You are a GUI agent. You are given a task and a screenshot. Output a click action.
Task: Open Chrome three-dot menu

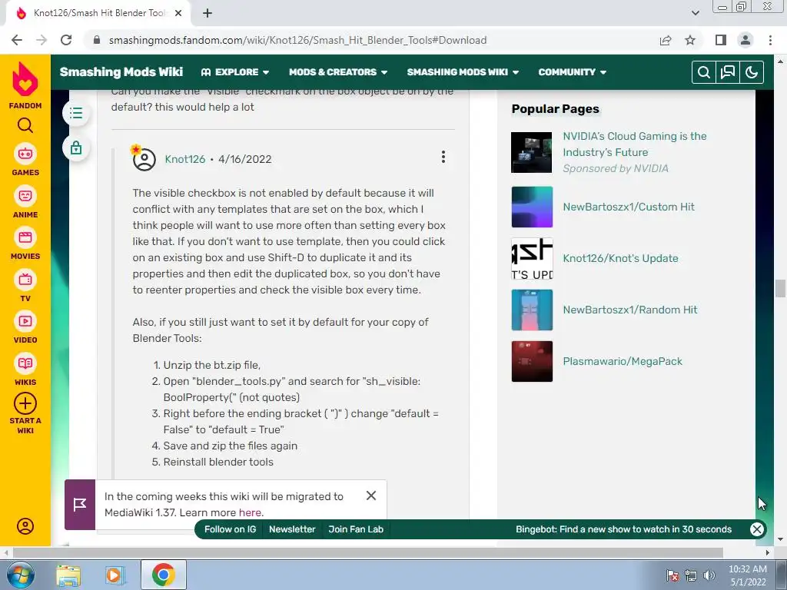770,40
